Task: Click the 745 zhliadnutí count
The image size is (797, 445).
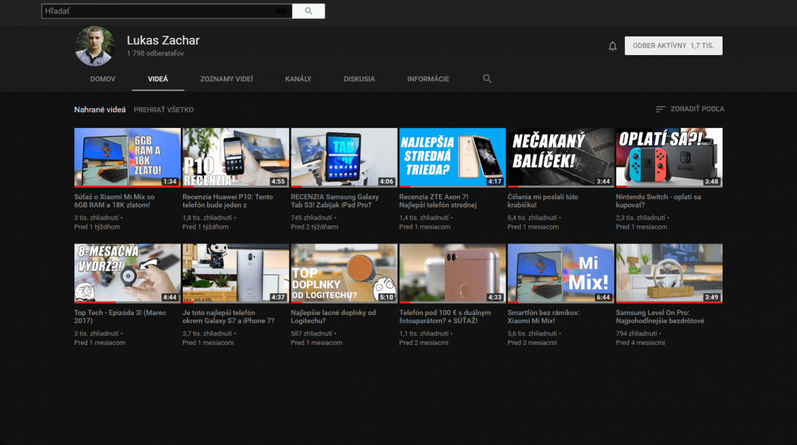Action: tap(311, 218)
